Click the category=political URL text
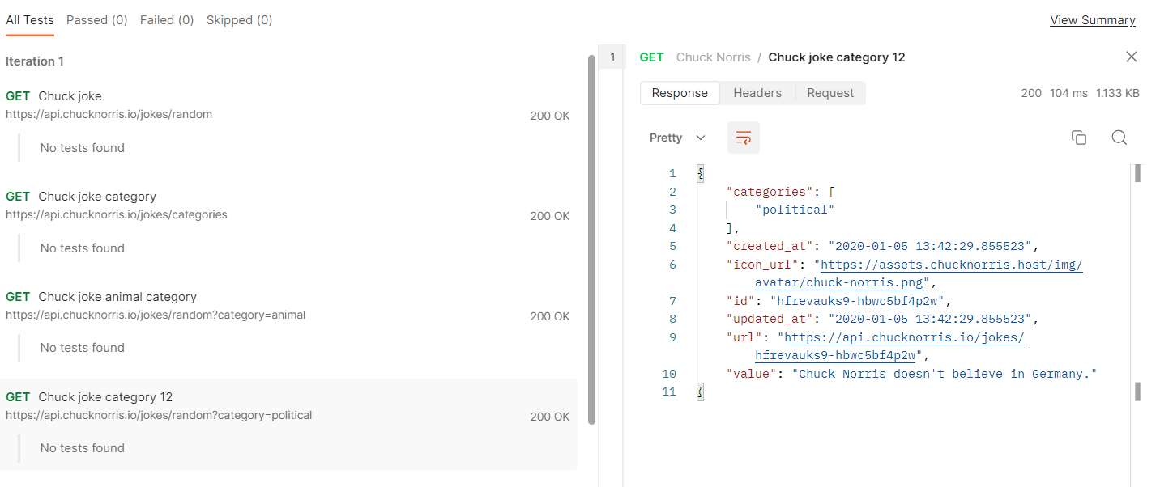Image resolution: width=1160 pixels, height=487 pixels. pos(159,415)
